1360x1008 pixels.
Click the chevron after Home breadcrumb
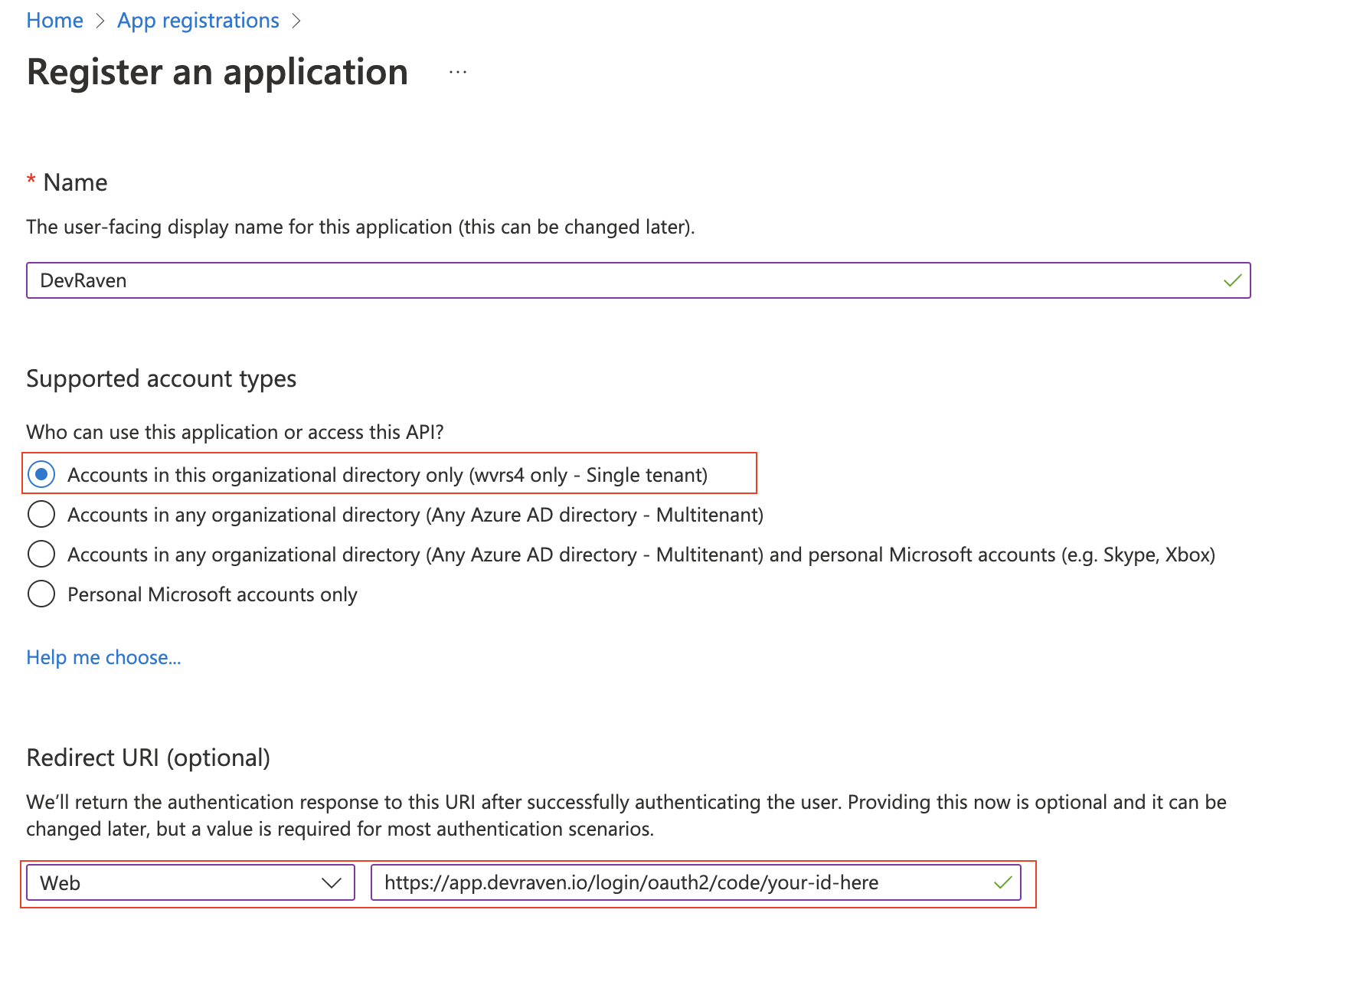pyautogui.click(x=101, y=21)
